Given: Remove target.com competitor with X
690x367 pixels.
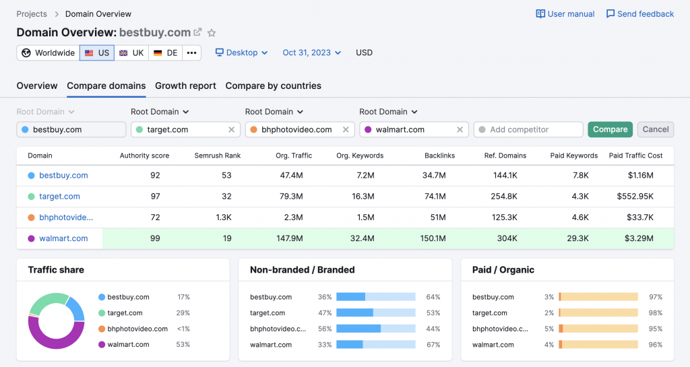Looking at the screenshot, I should pos(232,130).
